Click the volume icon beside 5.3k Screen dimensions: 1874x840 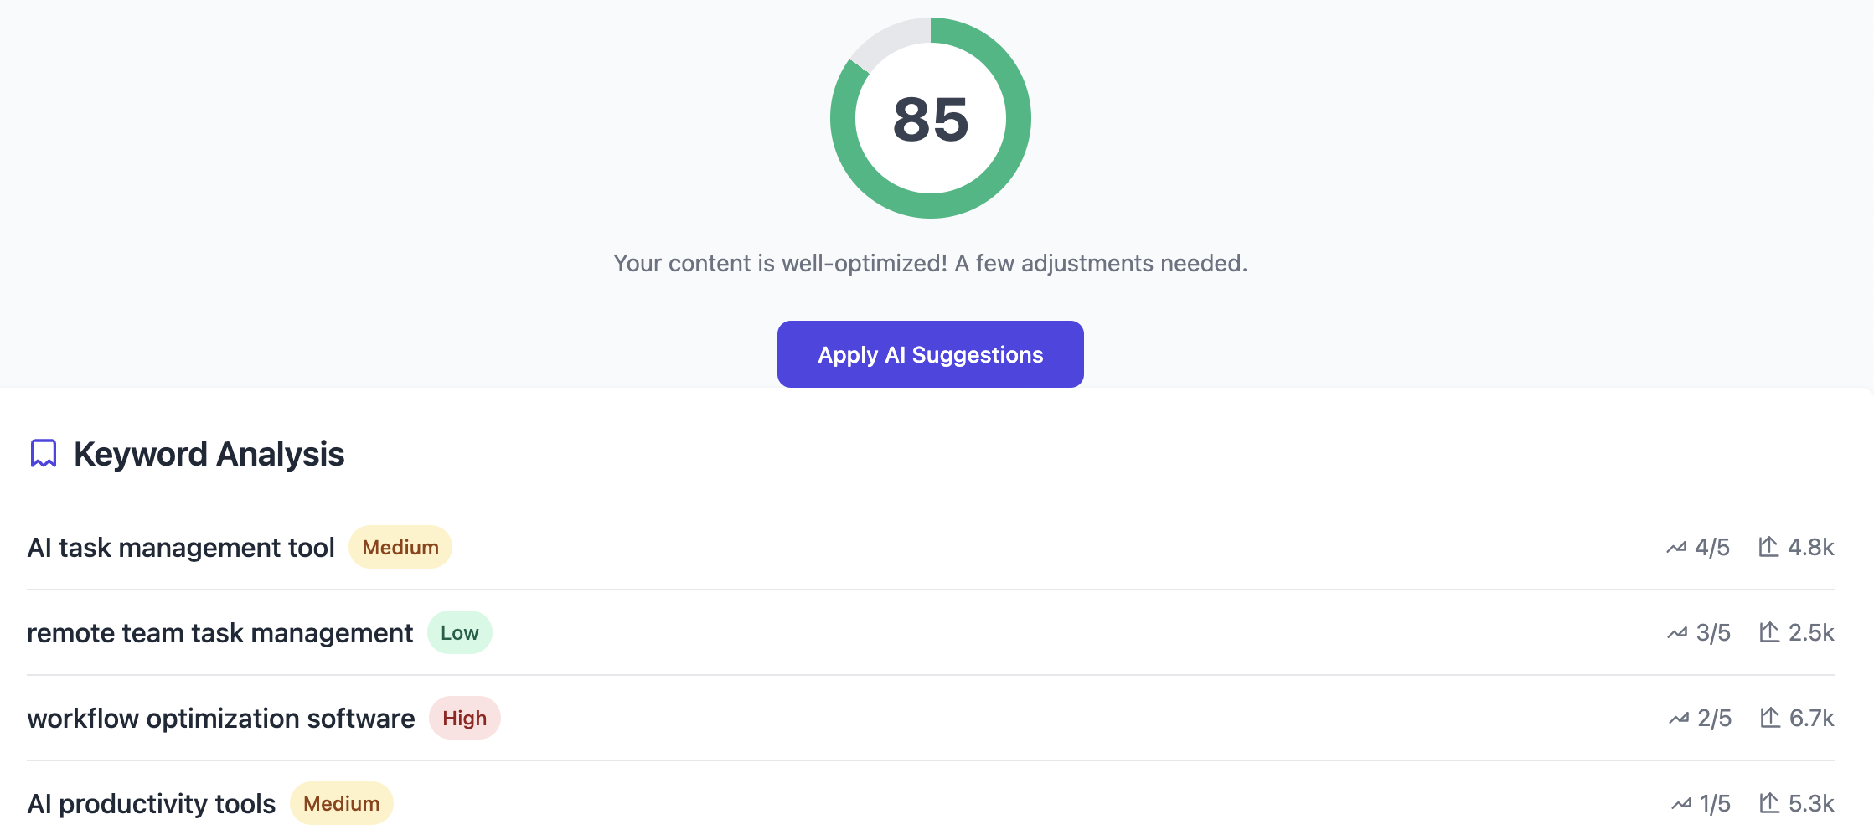[x=1769, y=803]
